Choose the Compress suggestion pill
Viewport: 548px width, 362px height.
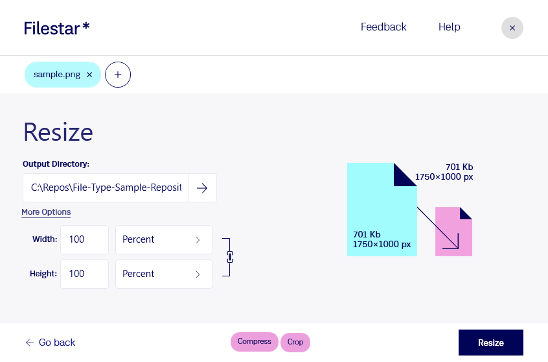click(255, 342)
